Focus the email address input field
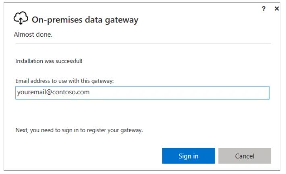Screen dimensions: 286x174 pos(142,93)
